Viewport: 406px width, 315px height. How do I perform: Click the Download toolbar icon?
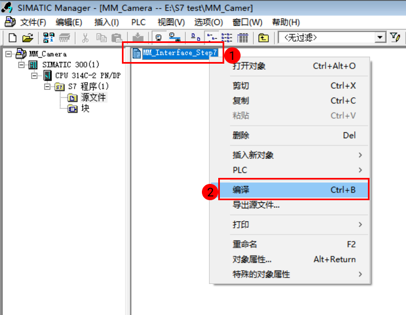point(138,38)
